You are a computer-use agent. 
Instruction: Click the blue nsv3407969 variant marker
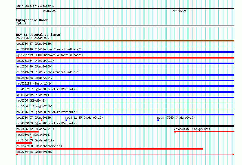point(158,120)
